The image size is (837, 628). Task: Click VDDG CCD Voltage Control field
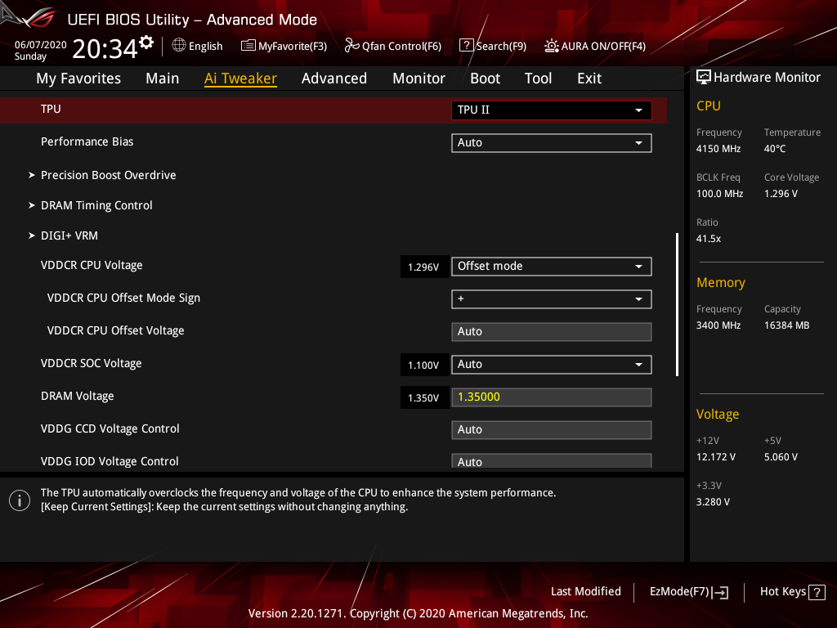tap(552, 430)
